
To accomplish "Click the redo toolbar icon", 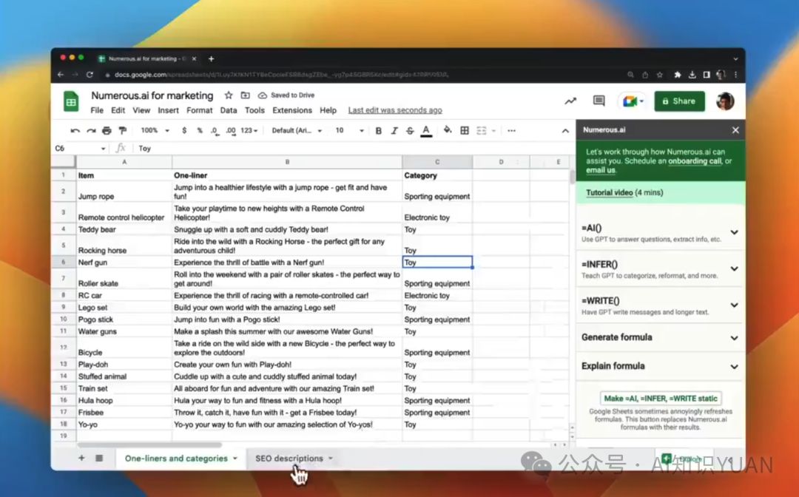I will [x=91, y=131].
